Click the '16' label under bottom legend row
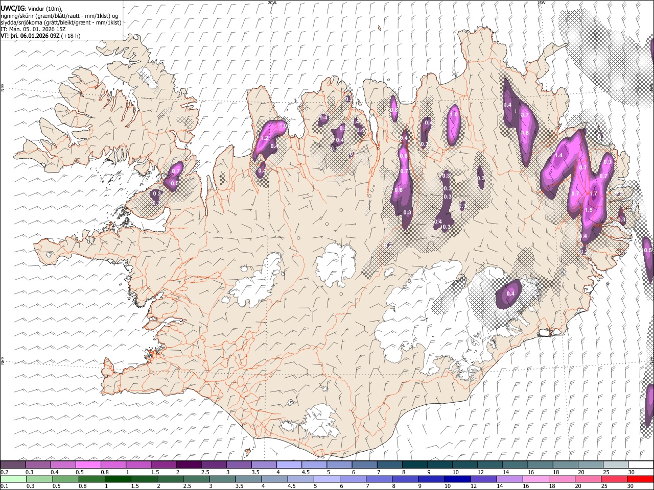 point(525,486)
